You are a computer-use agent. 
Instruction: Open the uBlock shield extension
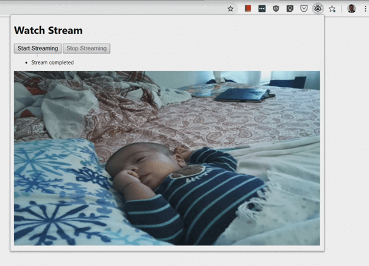(x=276, y=9)
